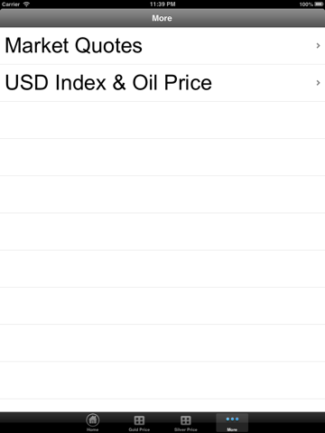The height and width of the screenshot is (433, 325).
Task: Select the More tab label
Action: coord(232,429)
